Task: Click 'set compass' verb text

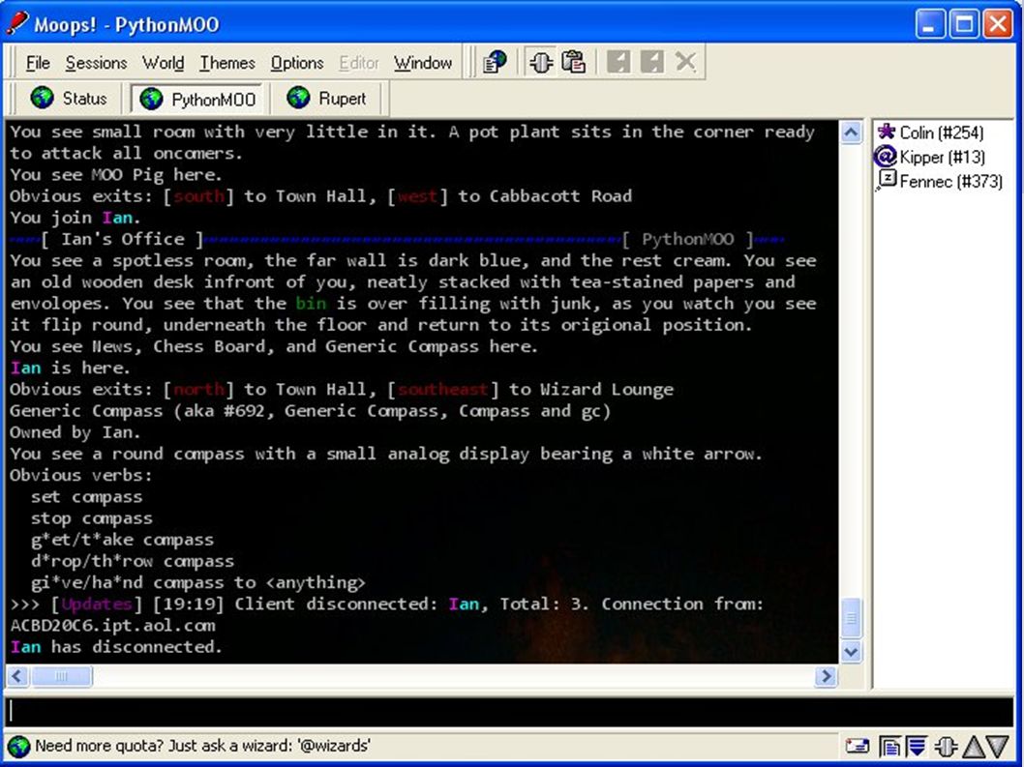Action: [86, 497]
